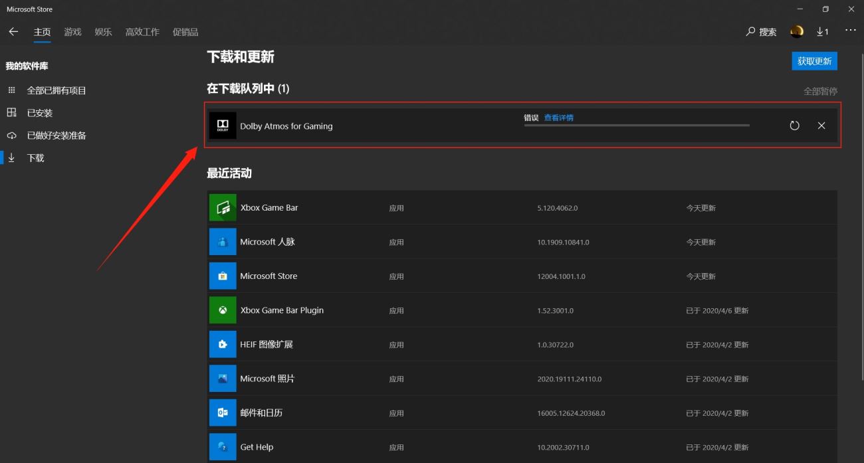Open the 邮件和日历 entry name
This screenshot has height=463, width=864.
tap(261, 413)
